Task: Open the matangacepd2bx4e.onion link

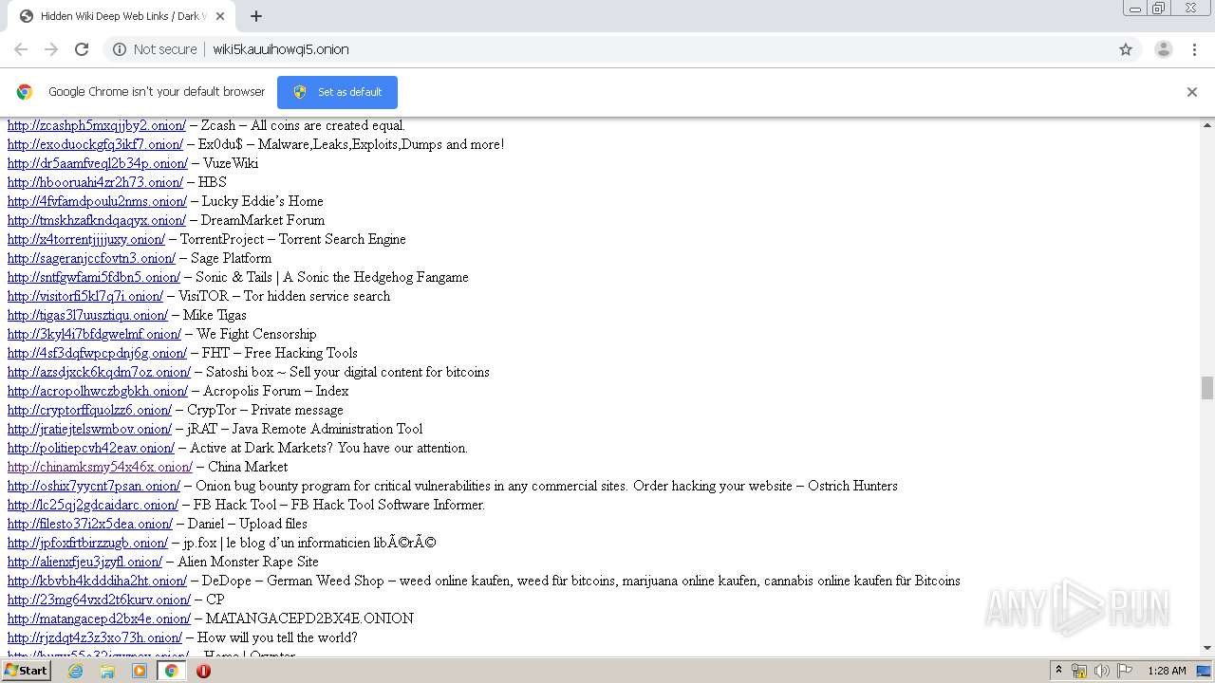Action: 99,618
